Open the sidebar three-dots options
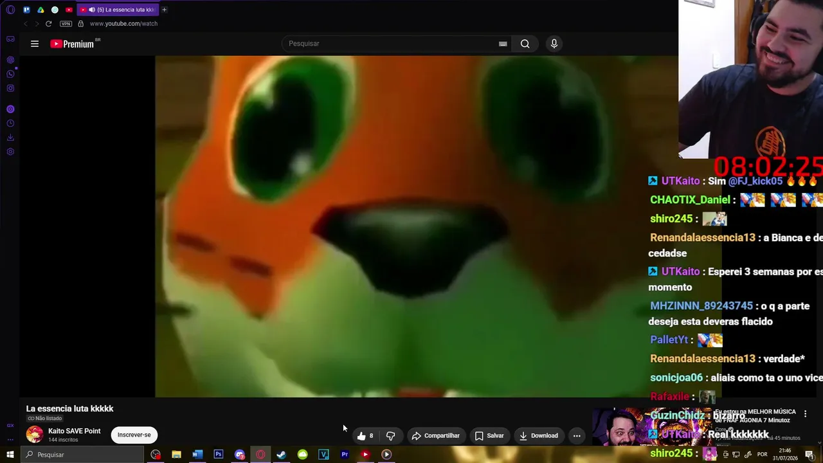Screen dimensions: 823x463 coord(10,440)
